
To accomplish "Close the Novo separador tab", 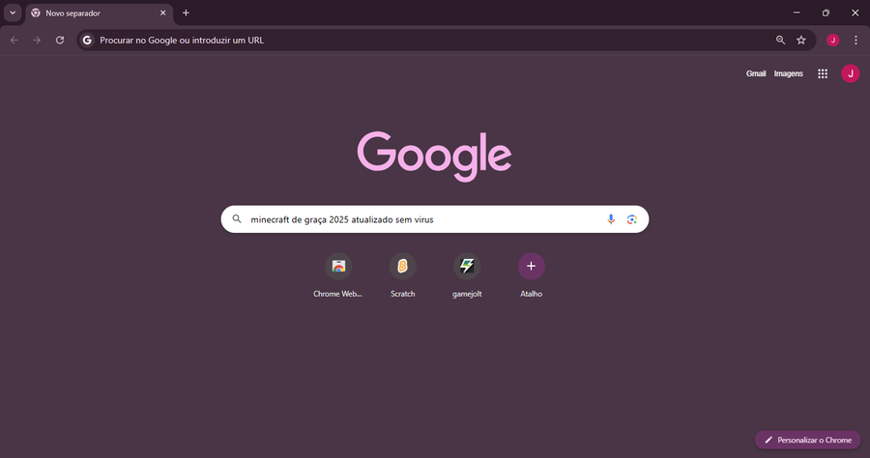I will pyautogui.click(x=163, y=13).
